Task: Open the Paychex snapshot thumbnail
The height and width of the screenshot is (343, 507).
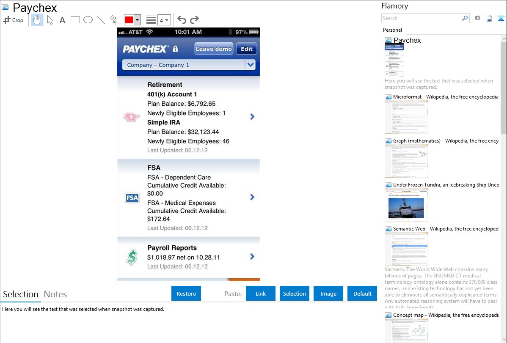Action: (x=394, y=60)
